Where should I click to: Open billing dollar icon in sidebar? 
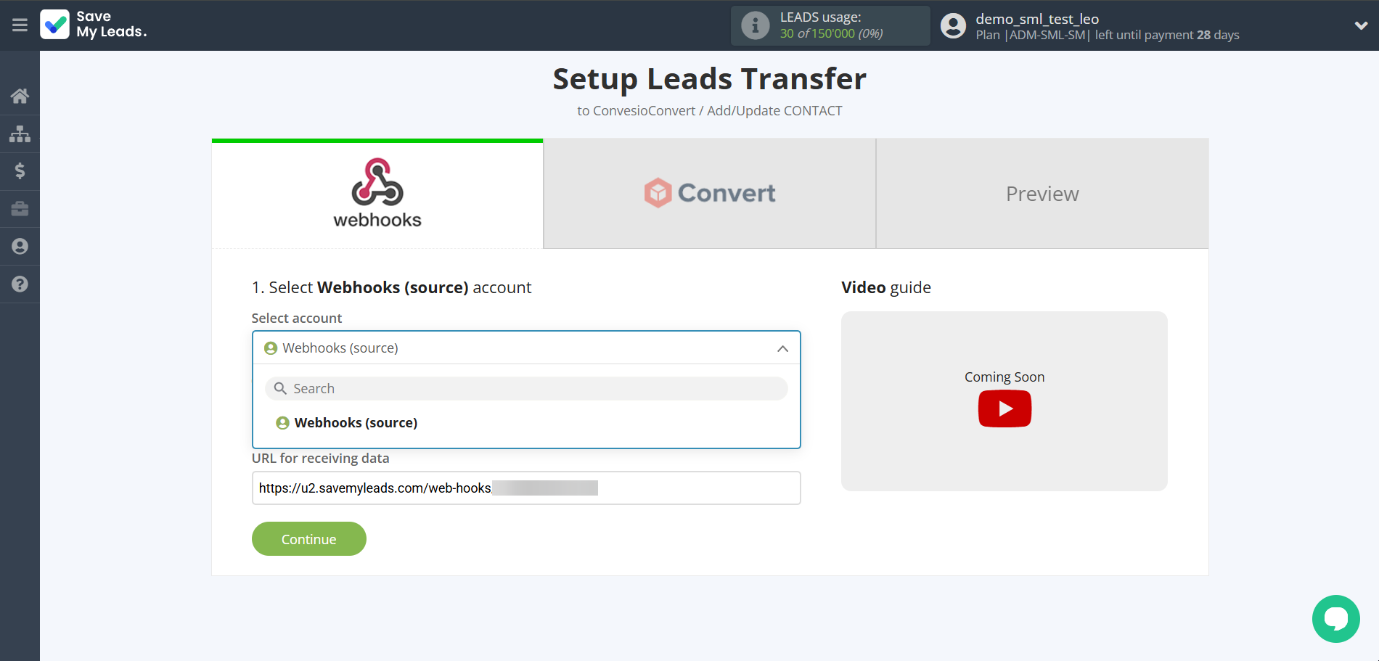[x=20, y=171]
